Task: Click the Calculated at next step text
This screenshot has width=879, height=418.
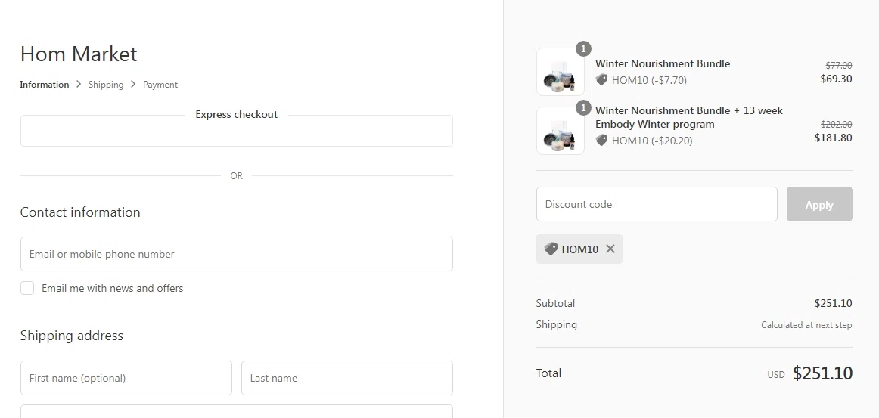Action: point(806,325)
